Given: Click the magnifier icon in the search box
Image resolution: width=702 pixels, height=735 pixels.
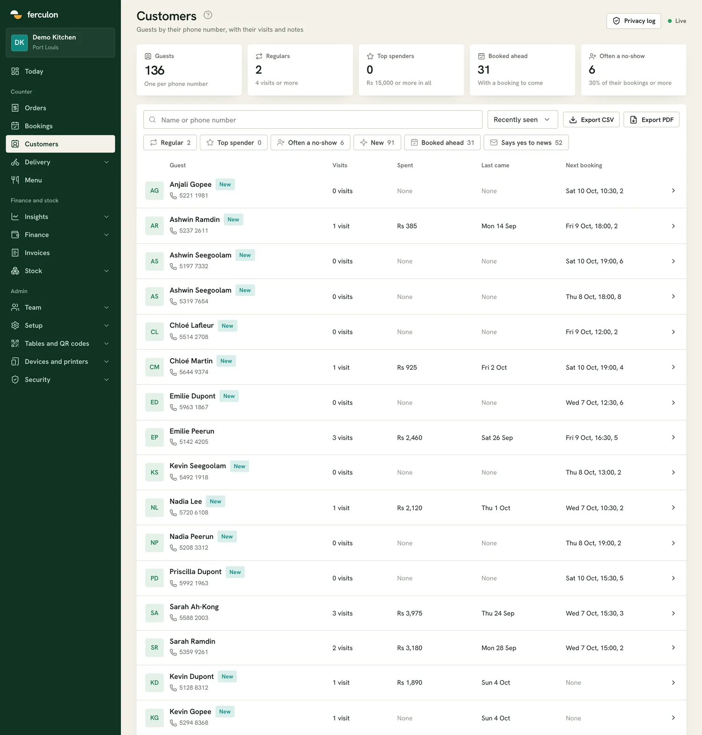Looking at the screenshot, I should click(153, 120).
